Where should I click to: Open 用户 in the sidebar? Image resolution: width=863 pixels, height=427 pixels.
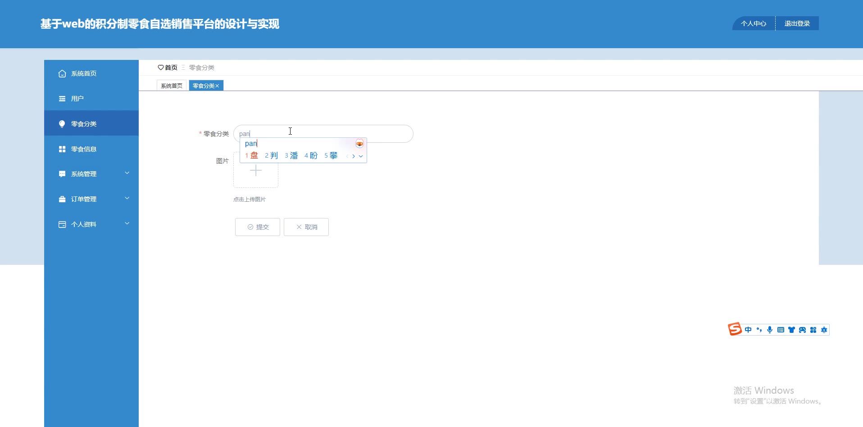tap(91, 99)
